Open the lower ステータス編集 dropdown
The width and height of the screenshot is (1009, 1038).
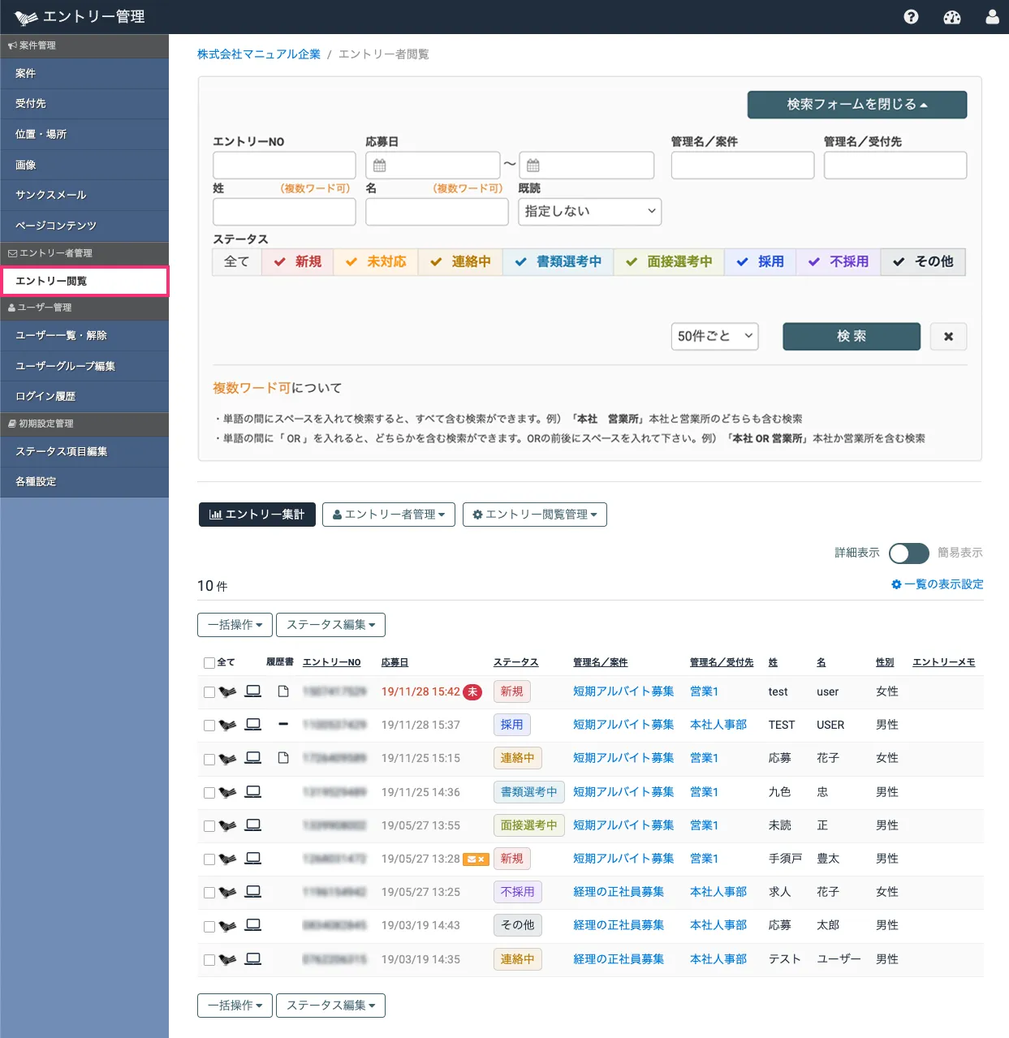(x=330, y=1006)
